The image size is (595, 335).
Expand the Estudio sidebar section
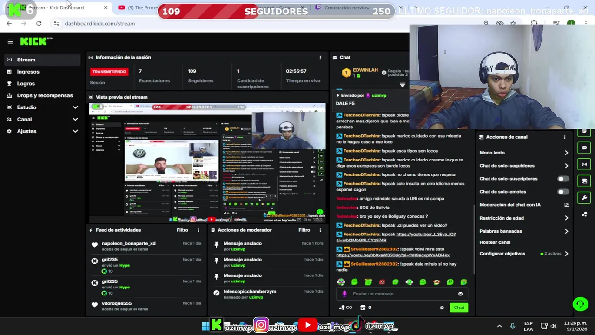(42, 107)
